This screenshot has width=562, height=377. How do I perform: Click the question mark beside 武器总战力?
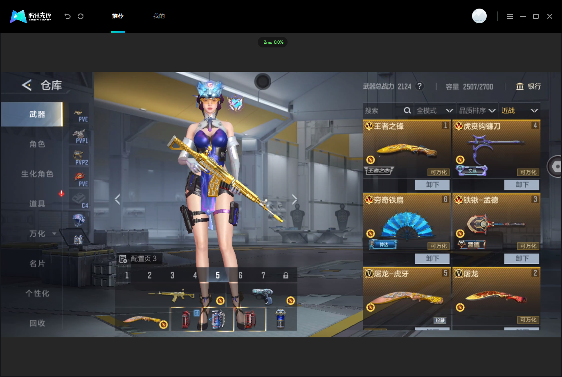click(x=419, y=86)
